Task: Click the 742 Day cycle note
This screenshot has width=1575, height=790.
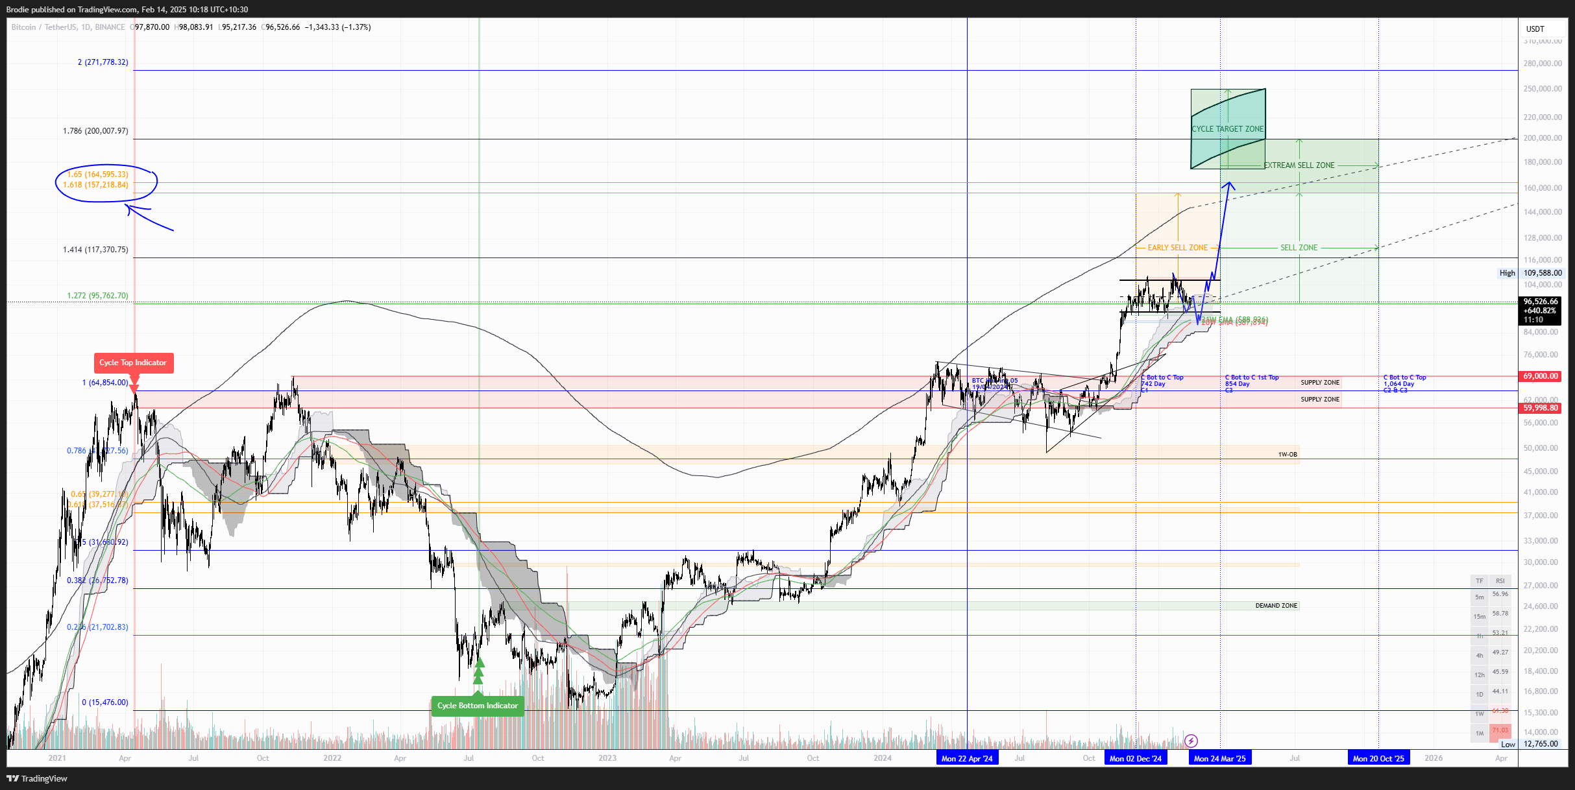Action: pyautogui.click(x=1153, y=384)
